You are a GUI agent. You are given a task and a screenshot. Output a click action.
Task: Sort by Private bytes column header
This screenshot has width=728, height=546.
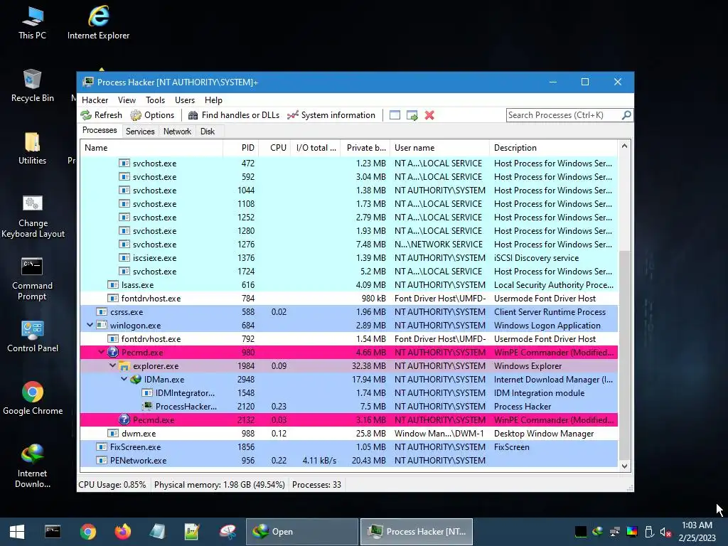tap(365, 148)
